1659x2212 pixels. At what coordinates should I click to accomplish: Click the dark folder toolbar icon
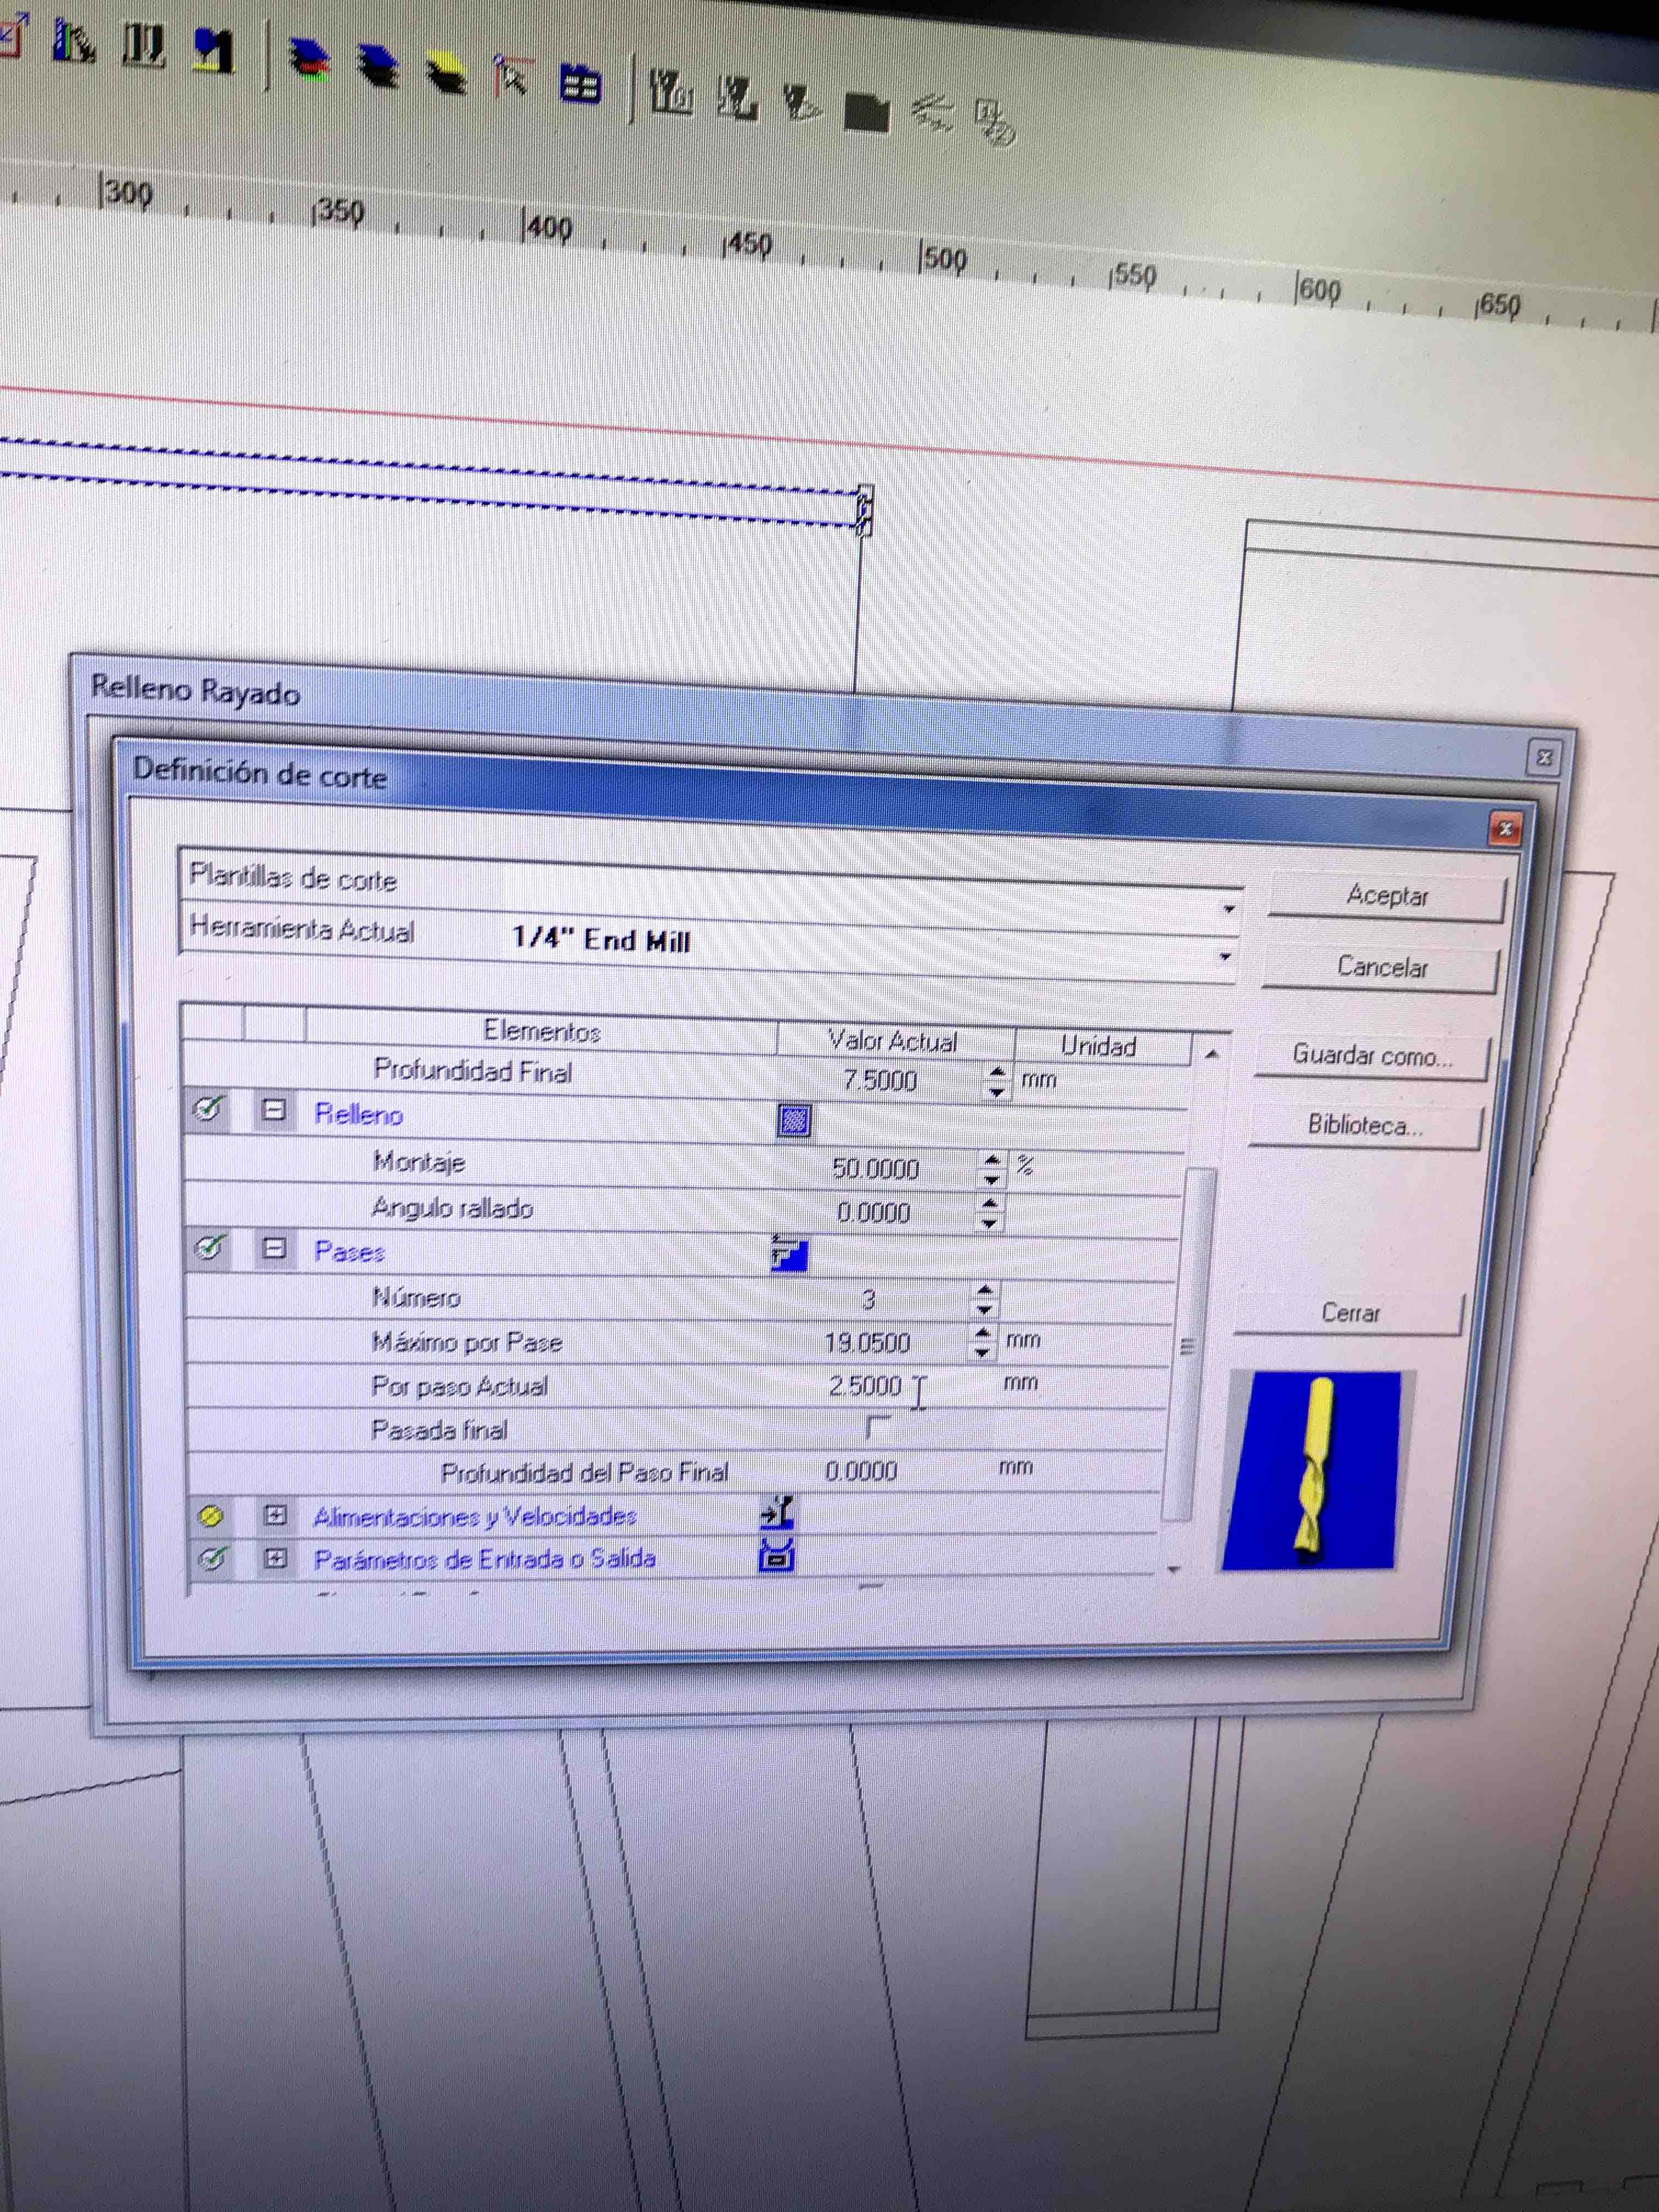click(866, 112)
